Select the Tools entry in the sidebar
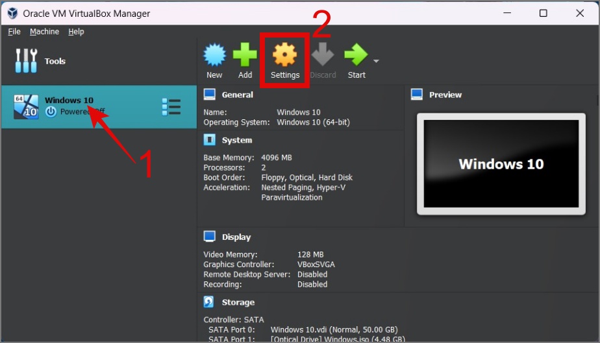600x343 pixels. (99, 61)
